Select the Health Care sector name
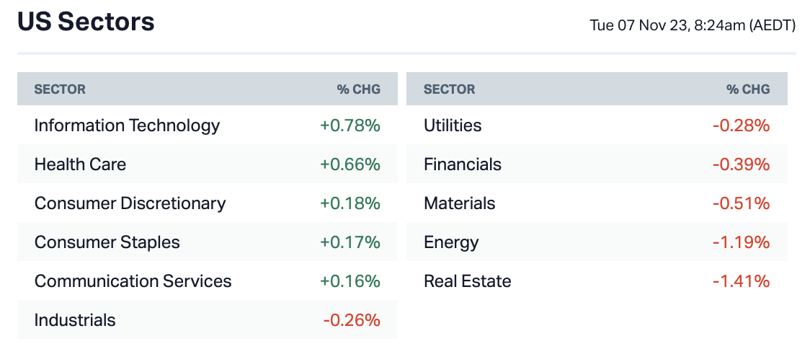Screen dimensions: 810x362 (80, 164)
